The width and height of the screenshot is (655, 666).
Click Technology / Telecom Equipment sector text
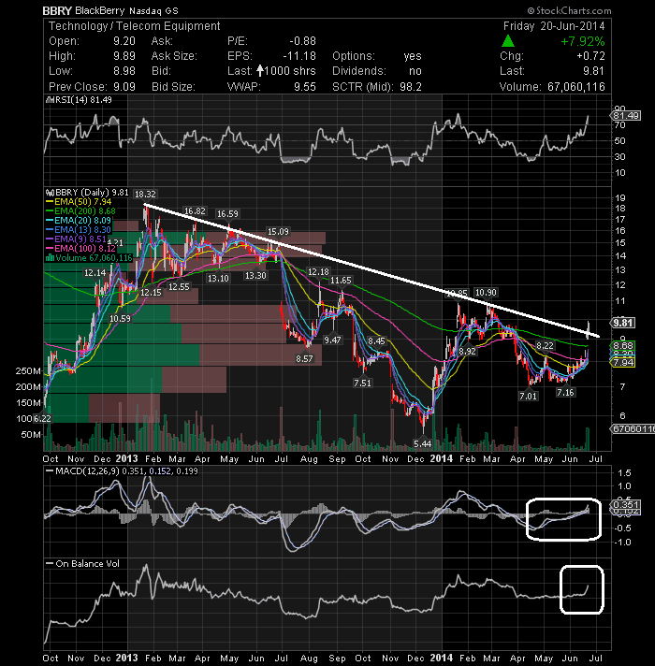click(x=134, y=26)
